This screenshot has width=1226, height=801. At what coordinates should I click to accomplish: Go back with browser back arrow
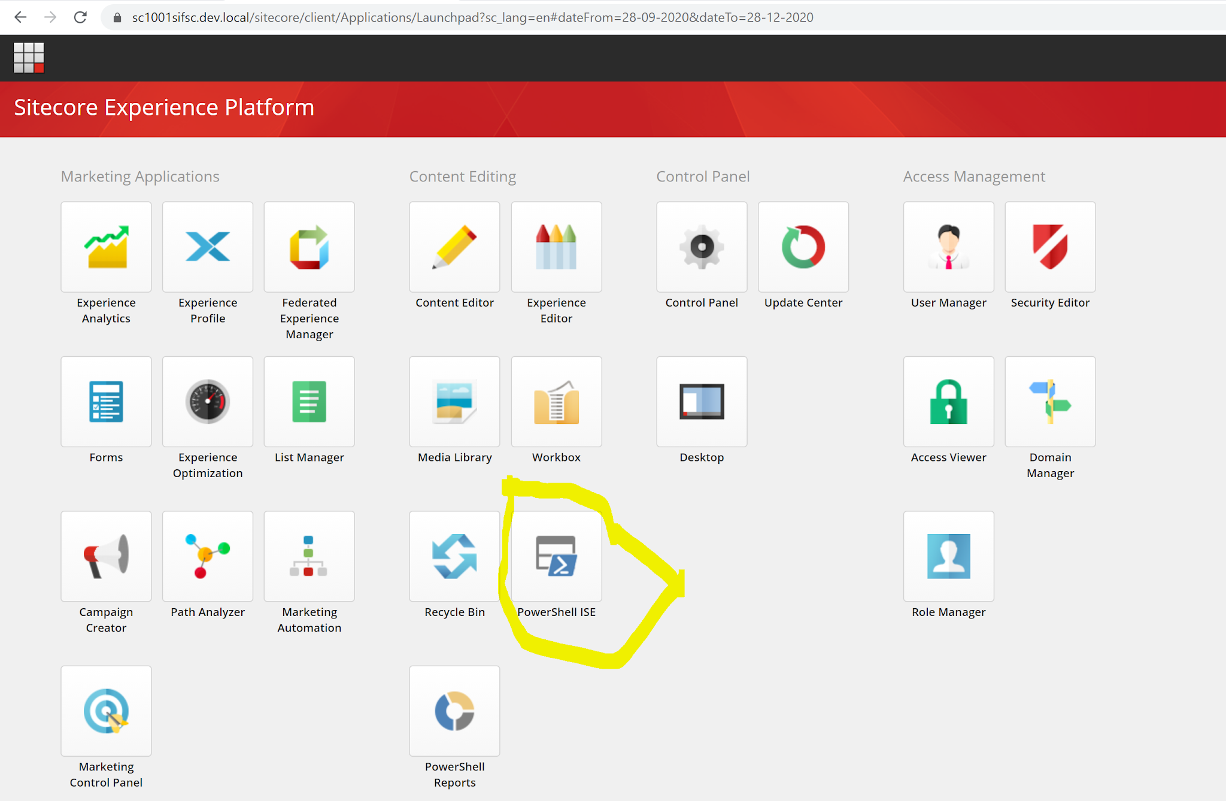tap(20, 17)
